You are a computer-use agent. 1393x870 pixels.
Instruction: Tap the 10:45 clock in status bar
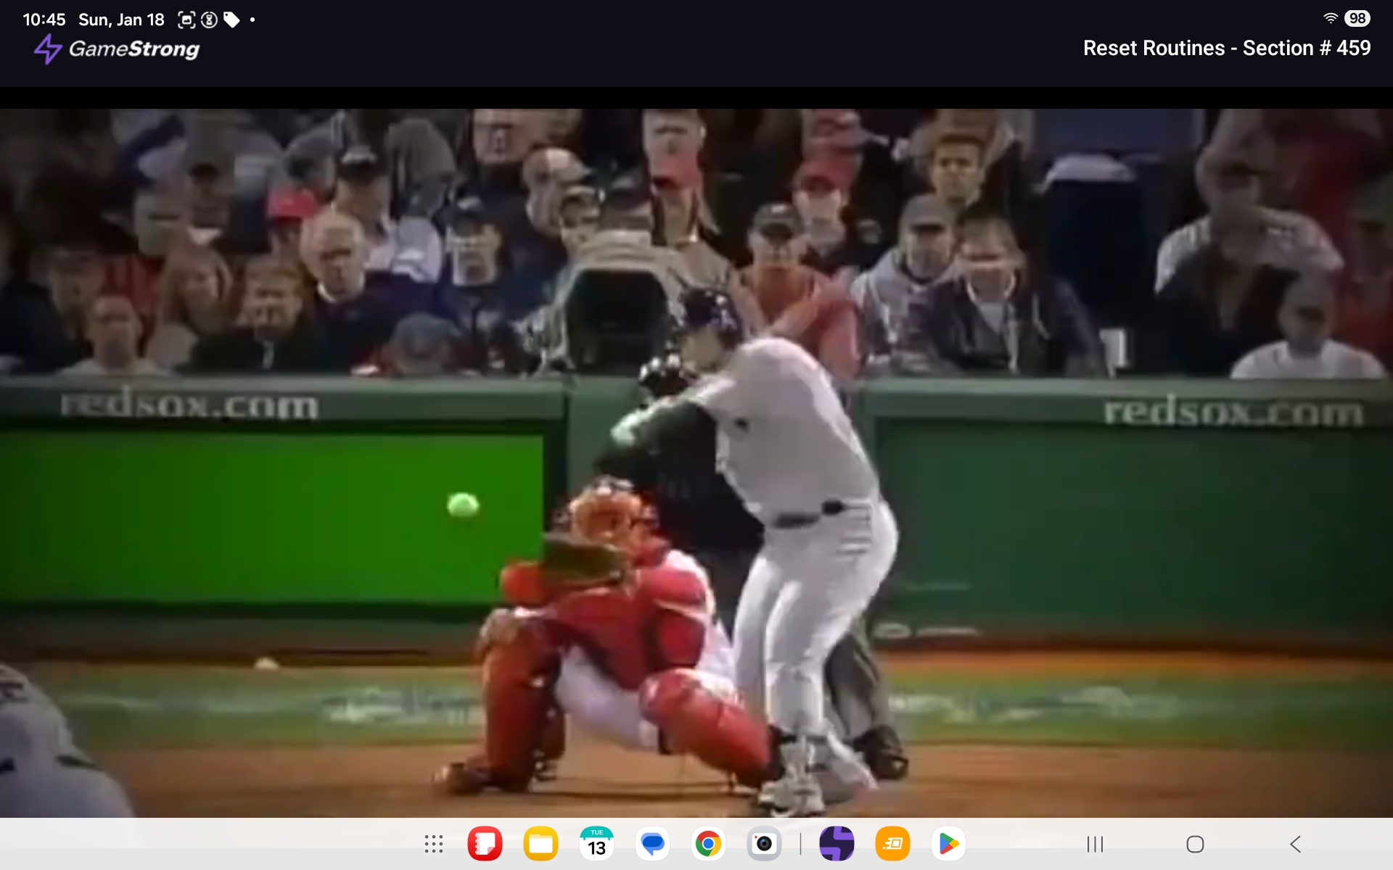pyautogui.click(x=44, y=20)
